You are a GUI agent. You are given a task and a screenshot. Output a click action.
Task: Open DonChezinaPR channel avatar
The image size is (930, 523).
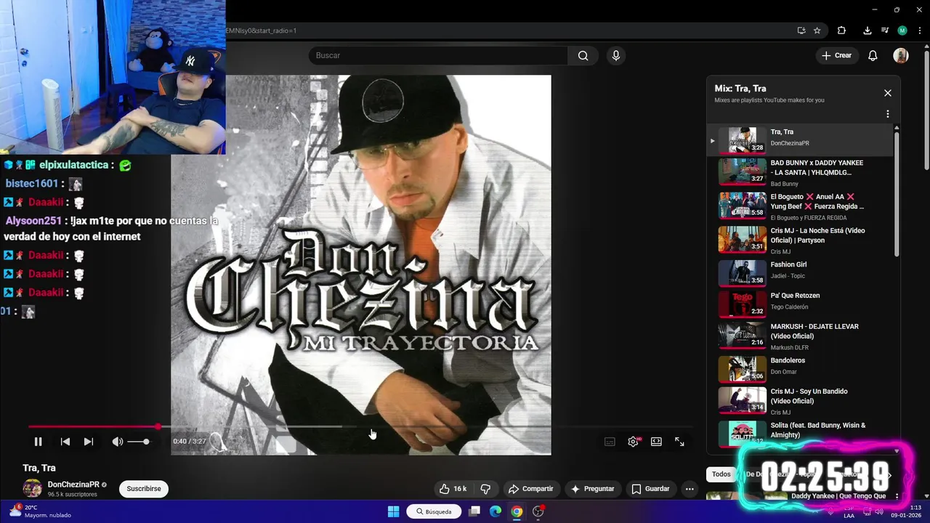pyautogui.click(x=32, y=489)
